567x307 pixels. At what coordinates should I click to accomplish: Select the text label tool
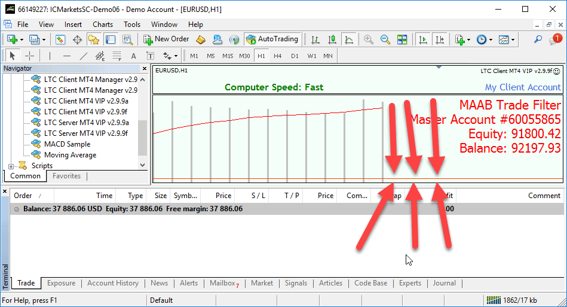150,56
